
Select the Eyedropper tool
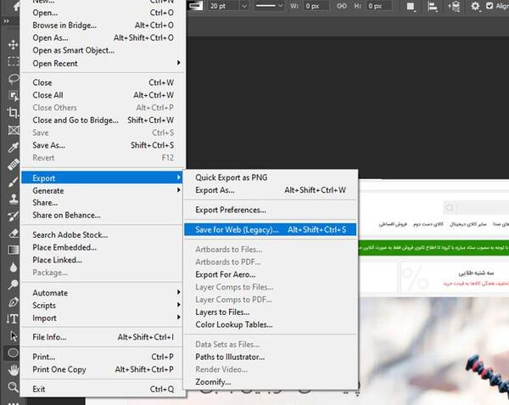[x=13, y=148]
